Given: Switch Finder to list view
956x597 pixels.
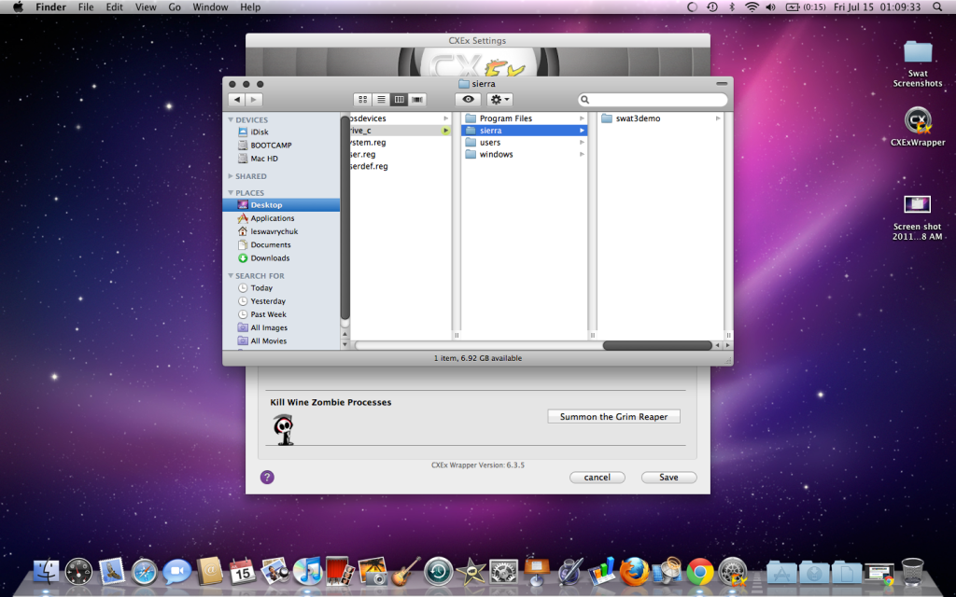Looking at the screenshot, I should (381, 99).
